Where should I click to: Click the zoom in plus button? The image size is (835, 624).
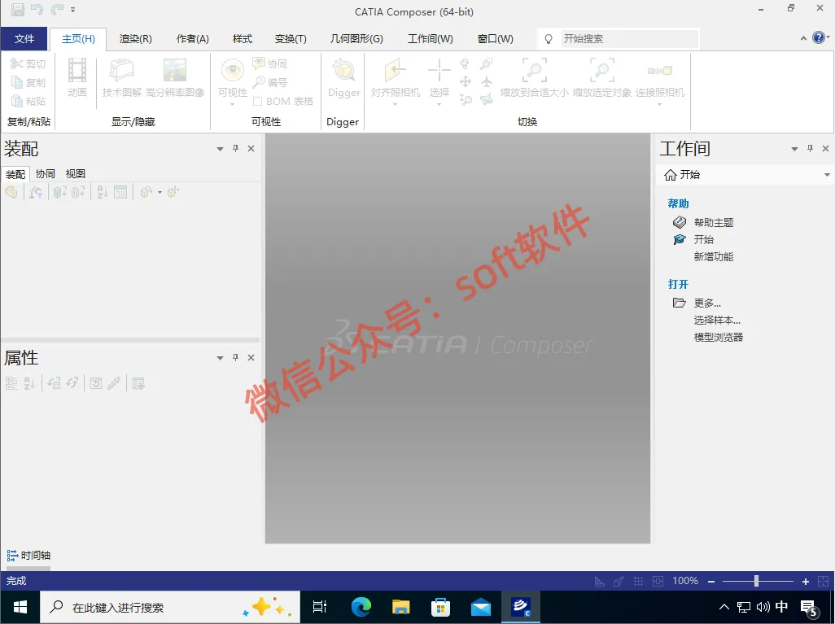point(805,582)
